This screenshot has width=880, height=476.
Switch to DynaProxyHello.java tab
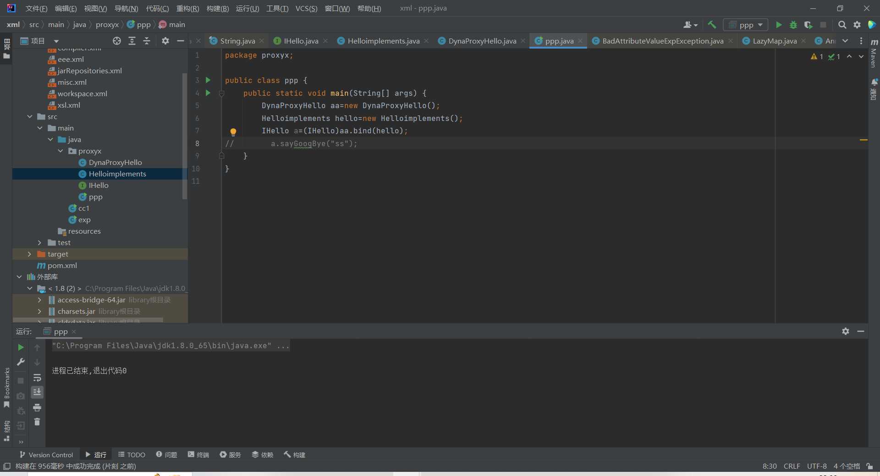point(482,41)
